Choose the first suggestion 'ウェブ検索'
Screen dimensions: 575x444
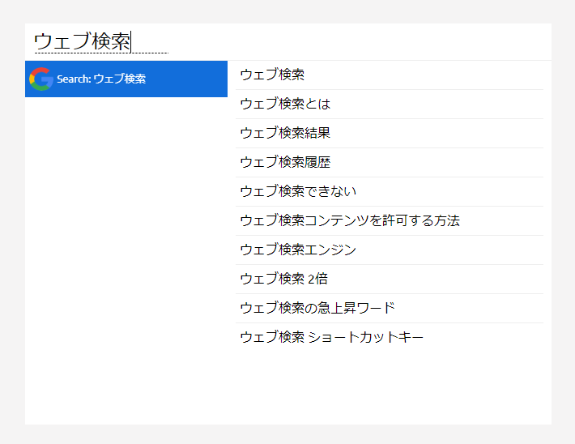tap(389, 75)
